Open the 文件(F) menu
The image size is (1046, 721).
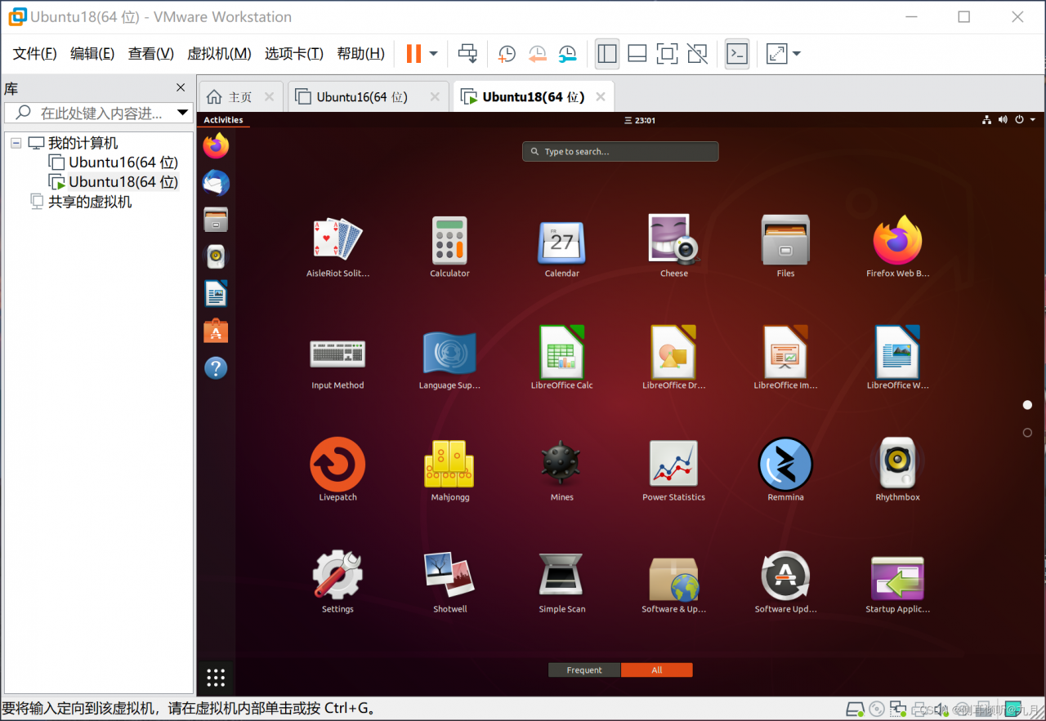coord(35,54)
